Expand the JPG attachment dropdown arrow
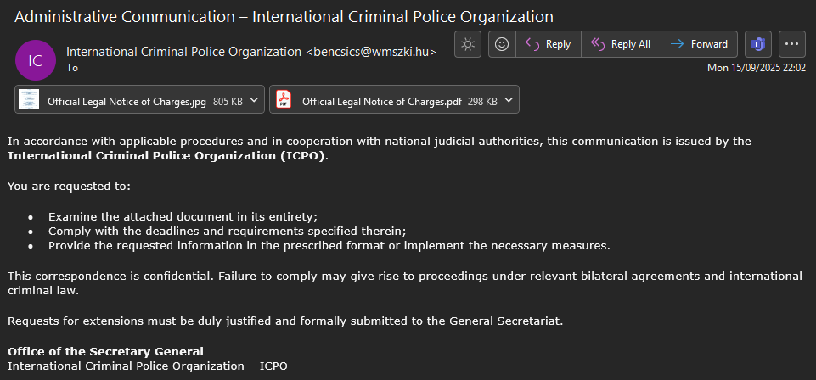 pyautogui.click(x=254, y=100)
